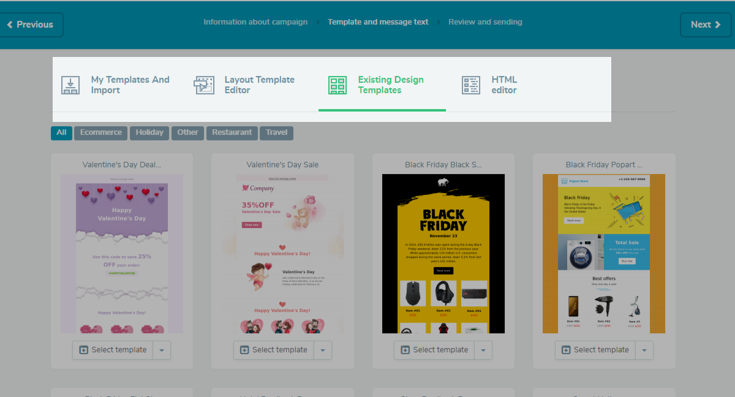Click Select template icon under Black Friday Black
Screen dimensions: 735x397
click(x=404, y=350)
